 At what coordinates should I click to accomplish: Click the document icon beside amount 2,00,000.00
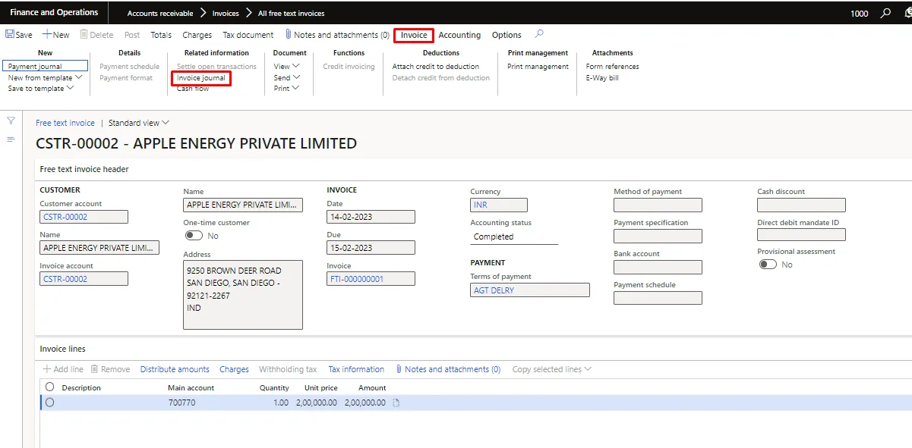click(x=396, y=403)
